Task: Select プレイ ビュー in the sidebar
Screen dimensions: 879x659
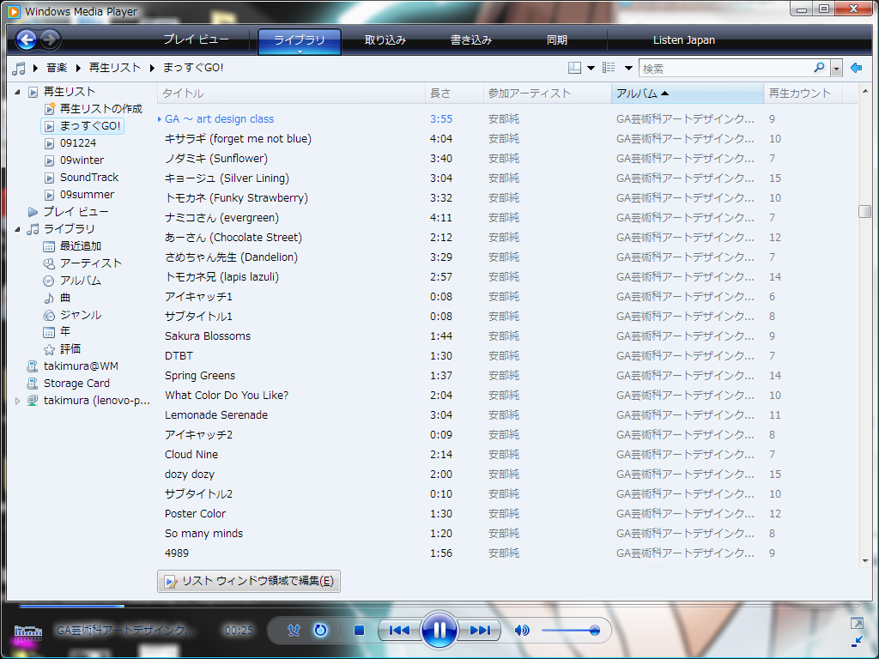Action: coord(76,212)
